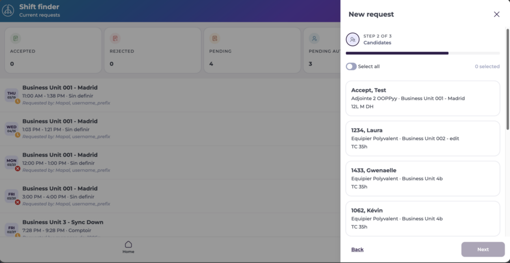Click the Accepted status card icon

pos(15,38)
